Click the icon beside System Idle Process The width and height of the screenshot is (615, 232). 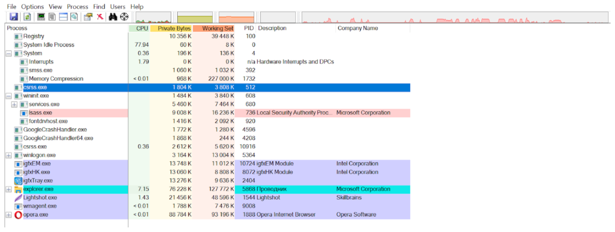(18, 45)
